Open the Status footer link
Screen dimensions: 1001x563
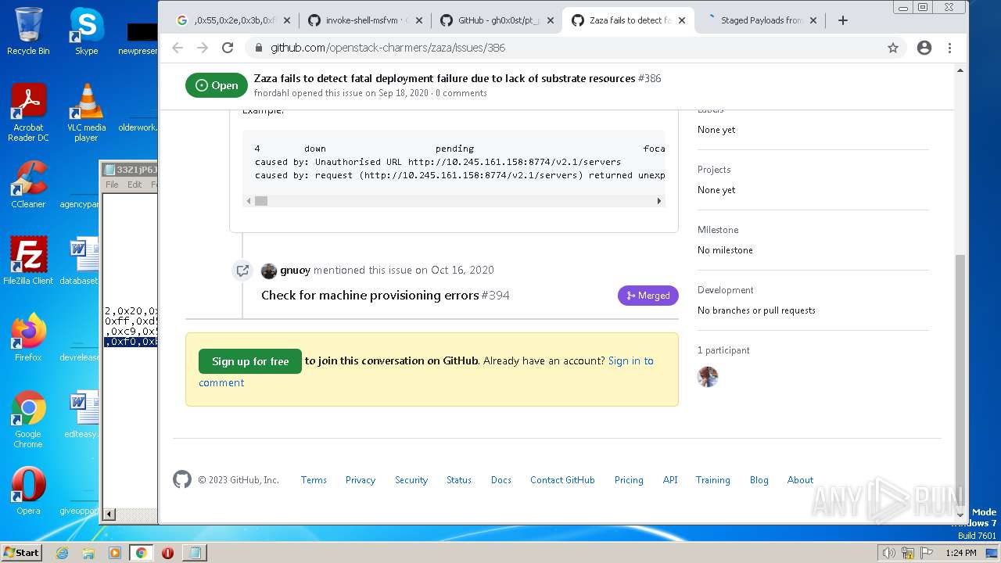[459, 480]
